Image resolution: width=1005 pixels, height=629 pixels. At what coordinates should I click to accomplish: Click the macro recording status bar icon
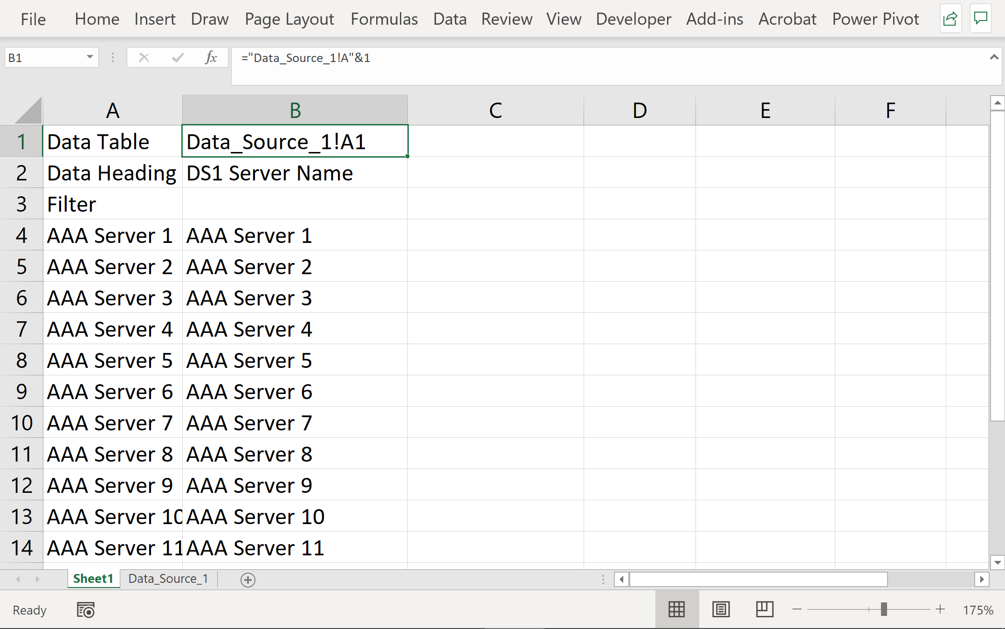(86, 610)
